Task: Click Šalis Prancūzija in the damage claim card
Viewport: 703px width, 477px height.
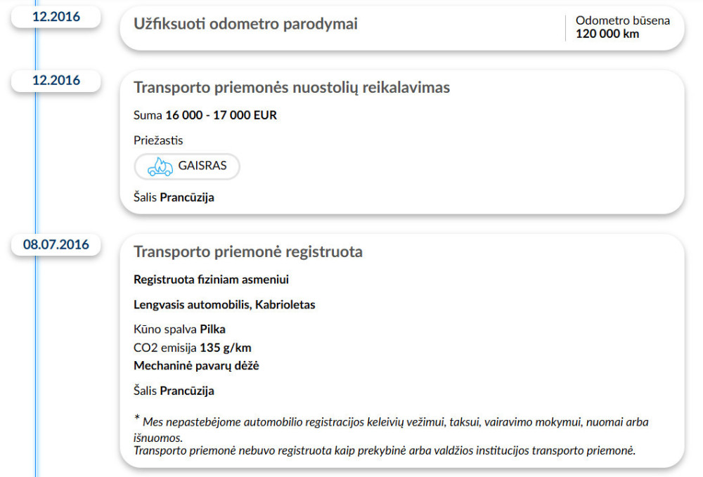Action: coord(174,197)
